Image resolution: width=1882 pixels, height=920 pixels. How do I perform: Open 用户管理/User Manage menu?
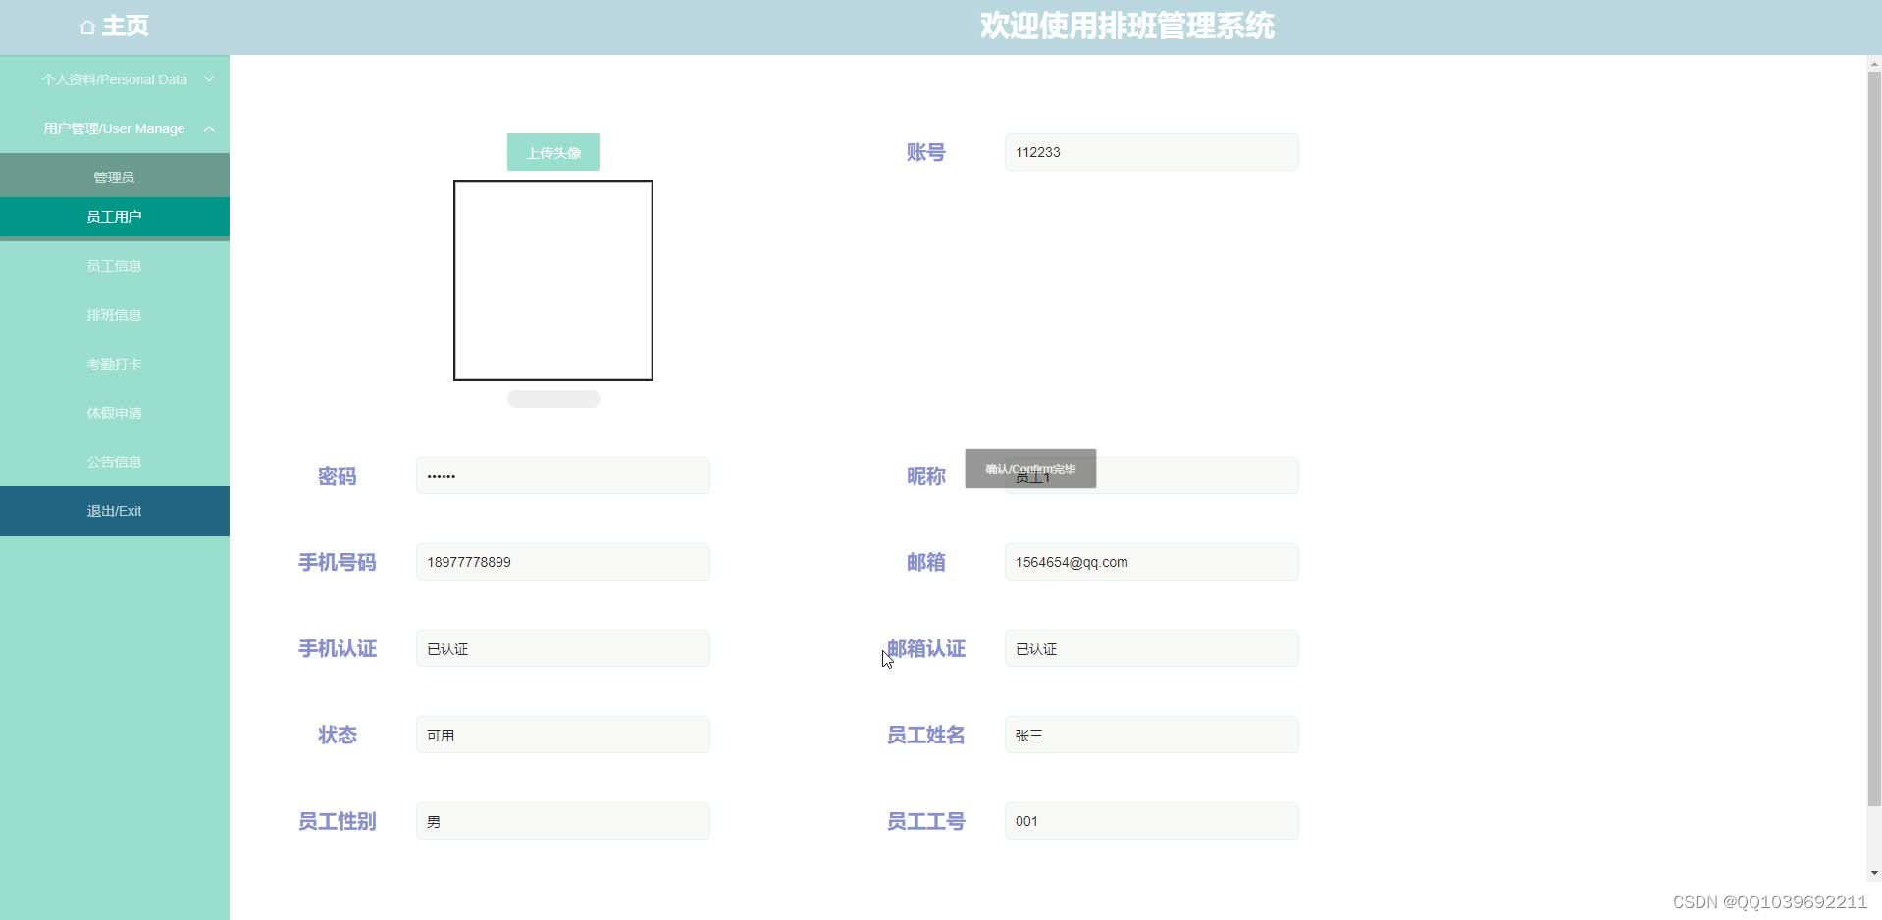(x=115, y=128)
